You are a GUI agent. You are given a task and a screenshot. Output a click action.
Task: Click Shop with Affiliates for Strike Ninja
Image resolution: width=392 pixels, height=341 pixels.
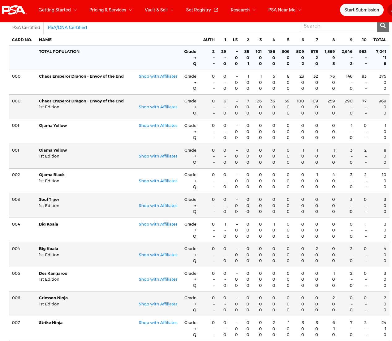(158, 322)
